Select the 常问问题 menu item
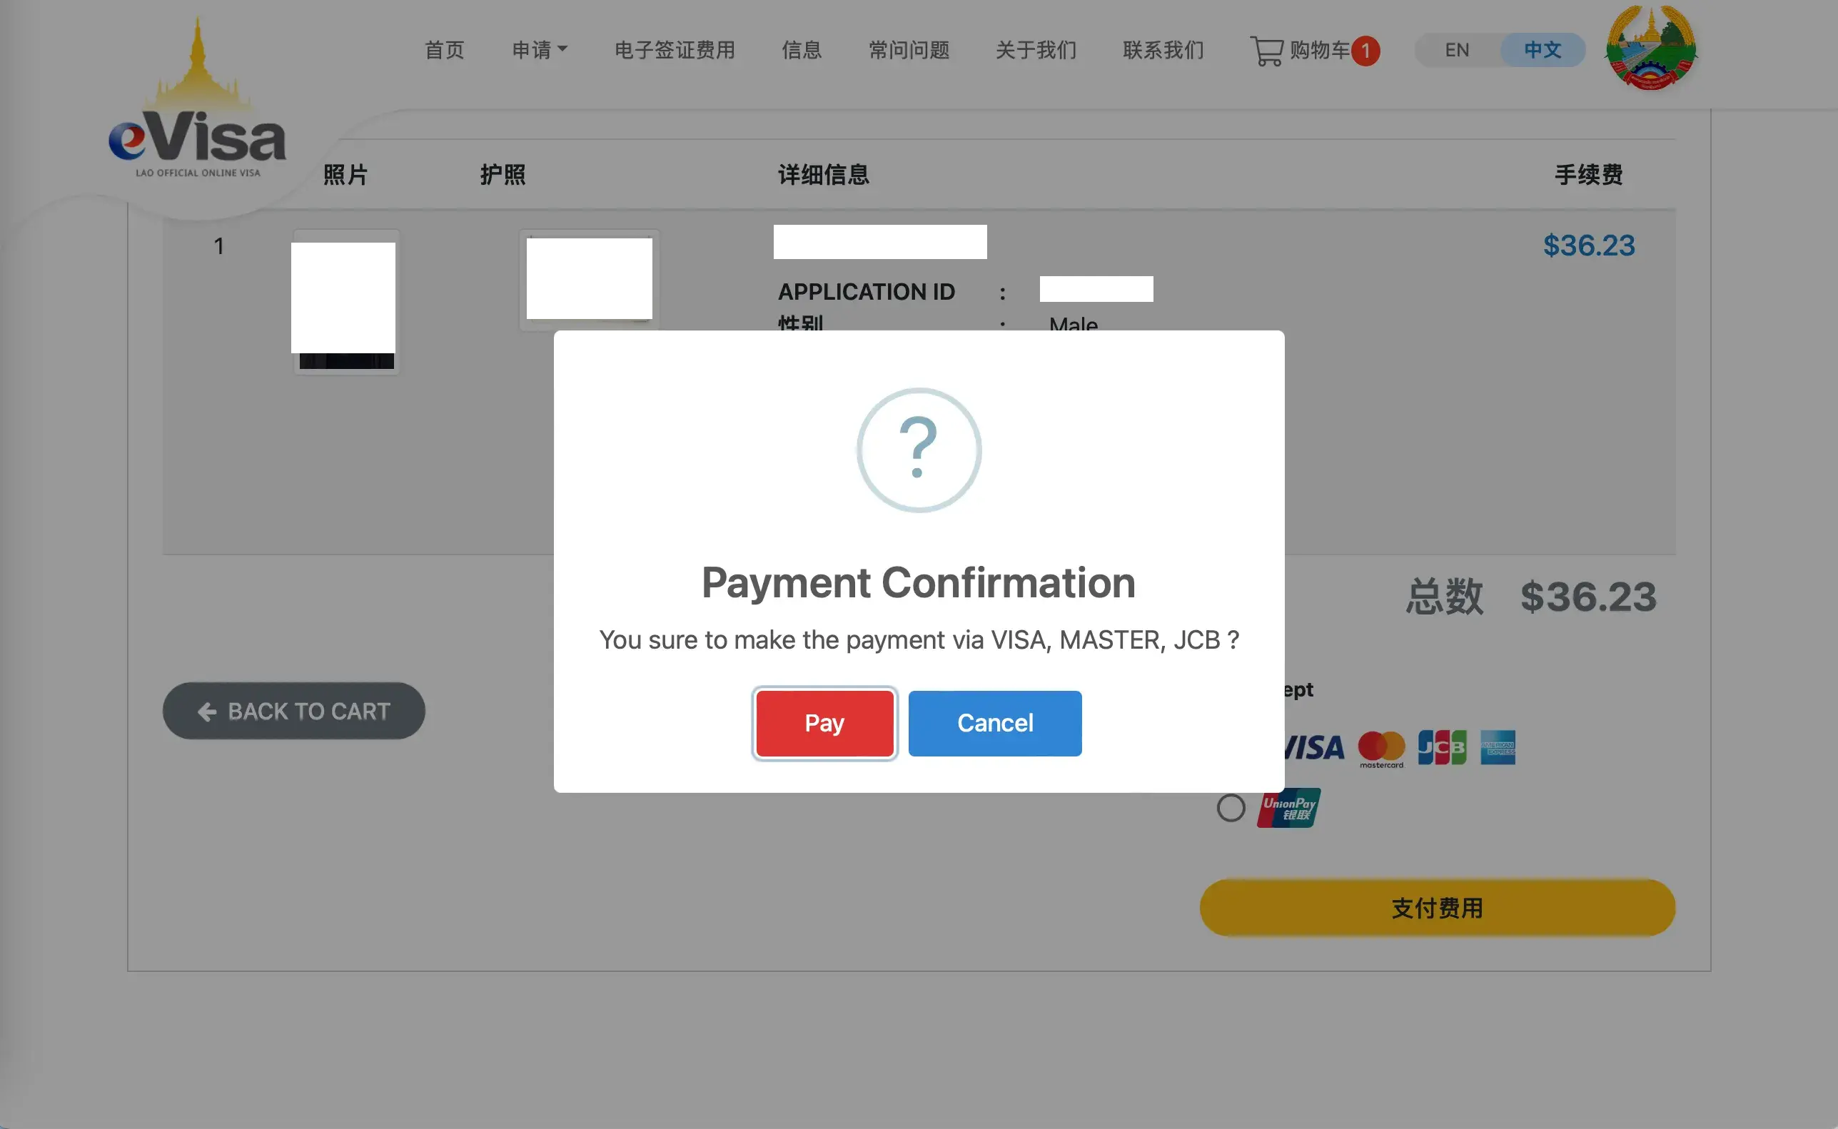The width and height of the screenshot is (1838, 1129). (x=909, y=49)
